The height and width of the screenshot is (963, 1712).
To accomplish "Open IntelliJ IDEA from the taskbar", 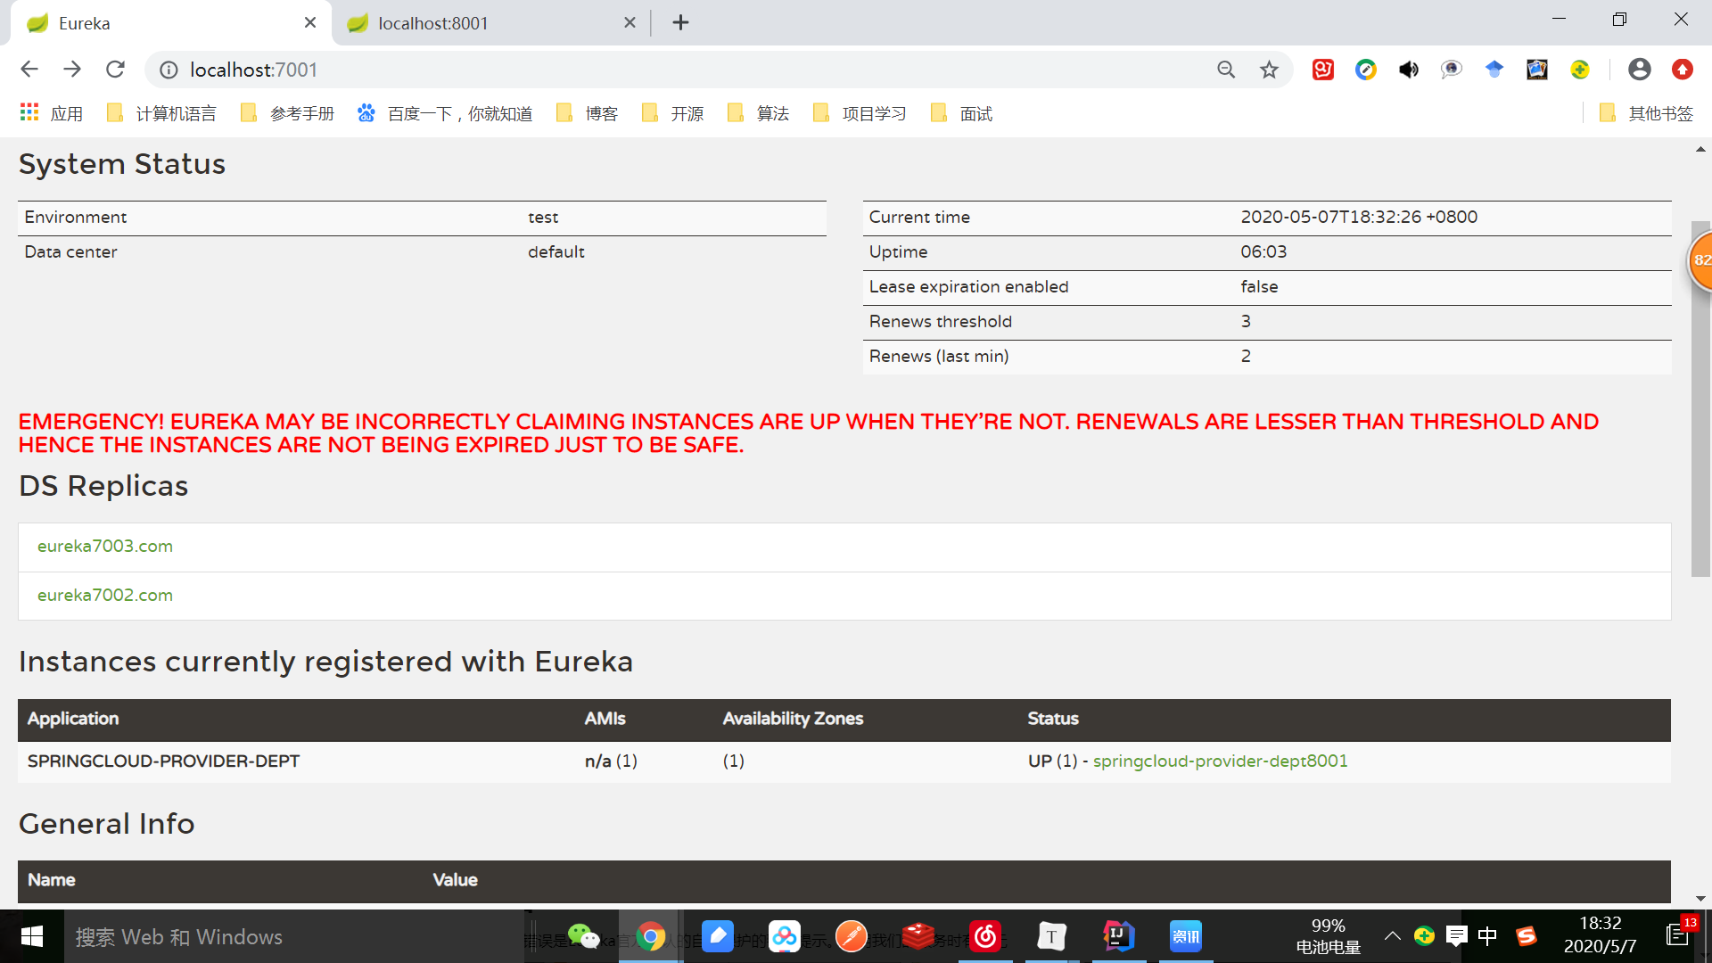I will [x=1118, y=936].
